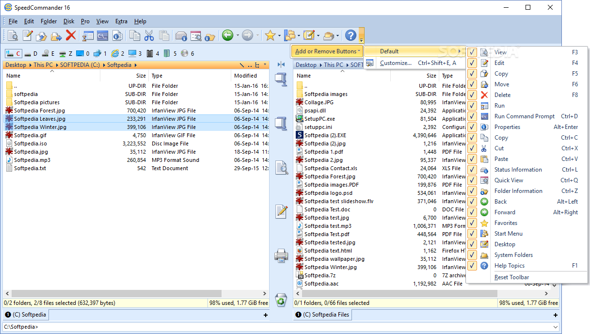Image resolution: width=590 pixels, height=334 pixels.
Task: Click the magnifier view icon in middle strip
Action: (281, 168)
